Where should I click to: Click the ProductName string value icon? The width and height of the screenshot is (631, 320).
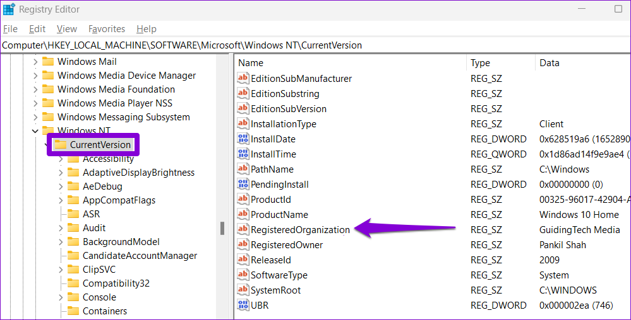pos(243,215)
